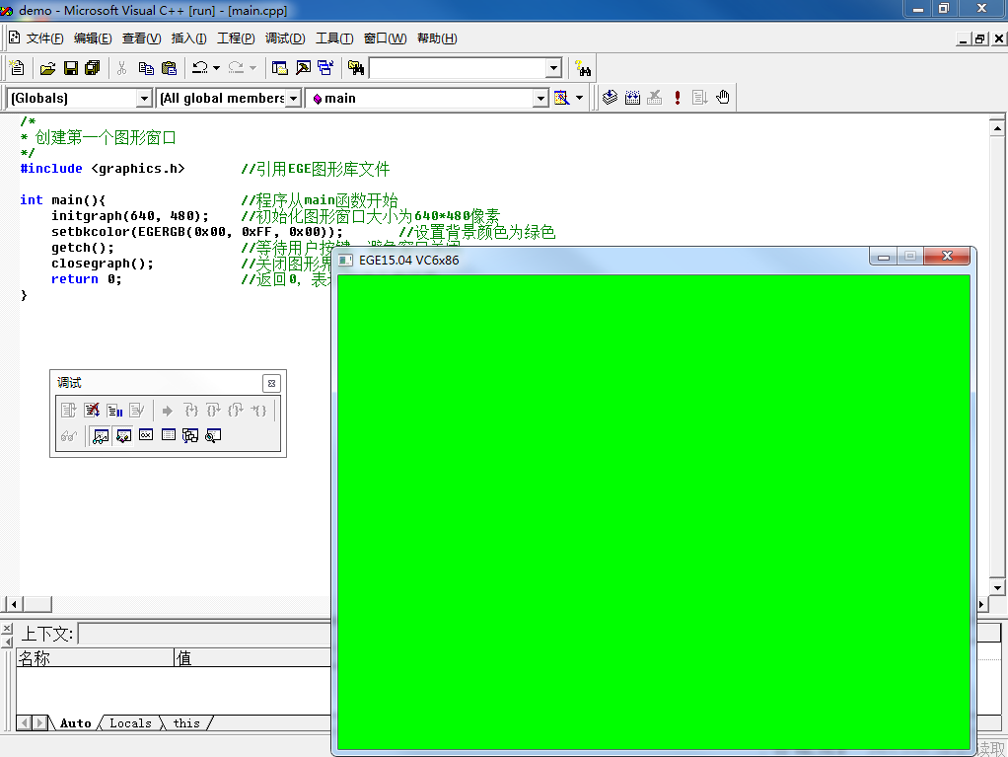This screenshot has width=1008, height=757.
Task: Click the Paste toolbar button
Action: coord(169,68)
